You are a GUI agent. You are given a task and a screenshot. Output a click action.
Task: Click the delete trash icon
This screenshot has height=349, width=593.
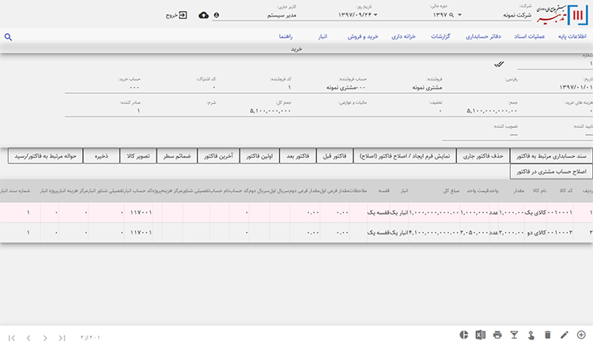pyautogui.click(x=547, y=336)
